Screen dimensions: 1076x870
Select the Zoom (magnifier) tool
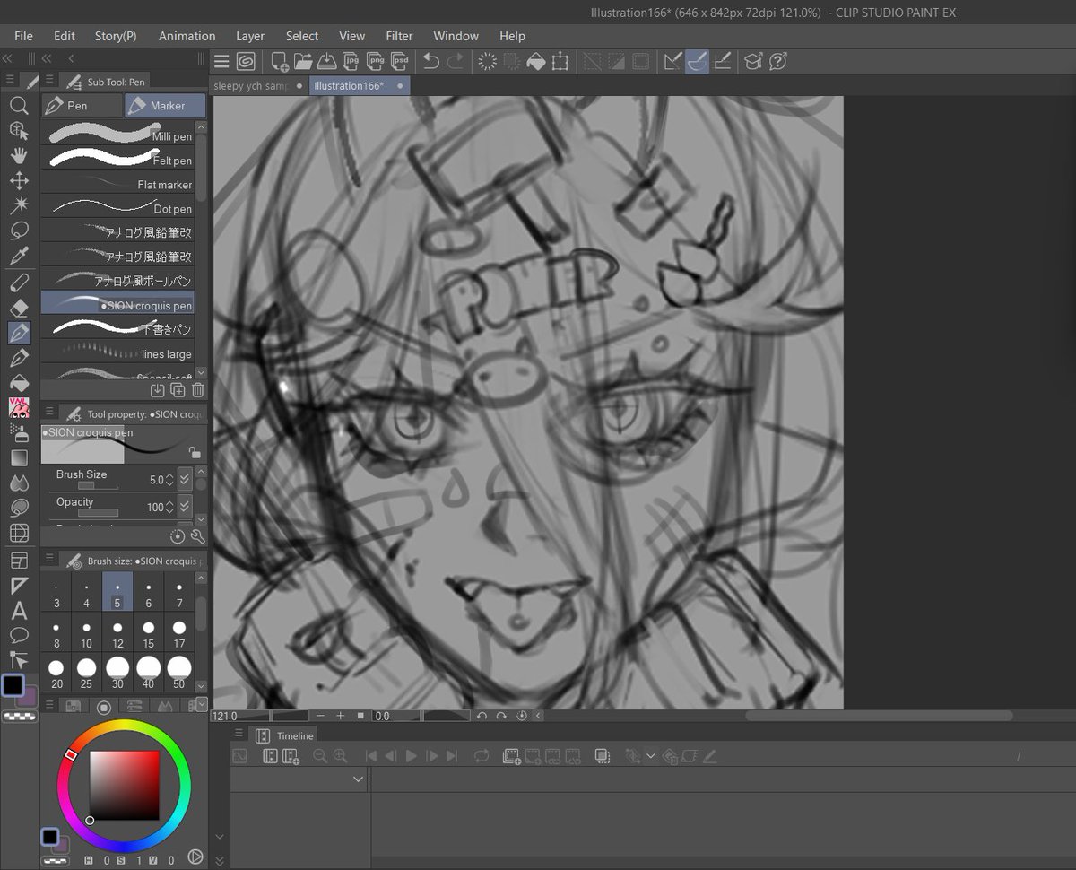(x=20, y=105)
